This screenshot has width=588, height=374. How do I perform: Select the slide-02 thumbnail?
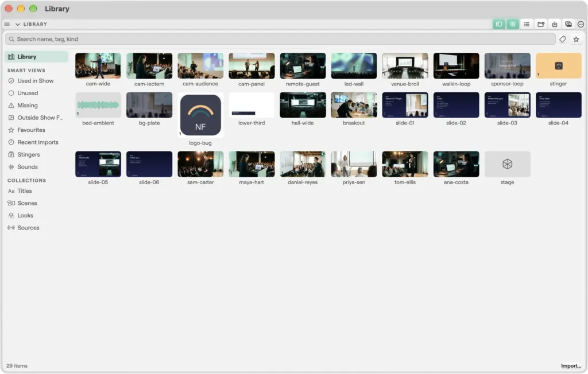coord(456,105)
